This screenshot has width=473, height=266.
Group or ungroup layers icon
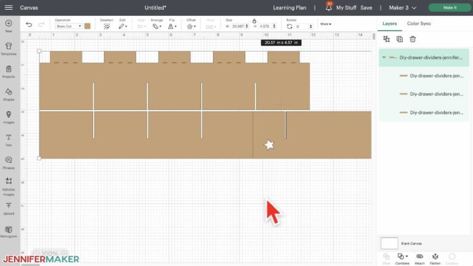(386, 39)
